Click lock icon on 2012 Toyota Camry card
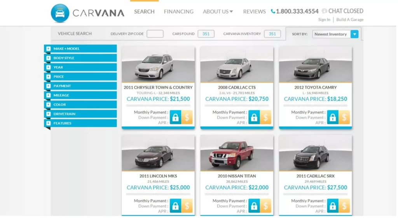The height and width of the screenshot is (224, 398). click(x=333, y=117)
